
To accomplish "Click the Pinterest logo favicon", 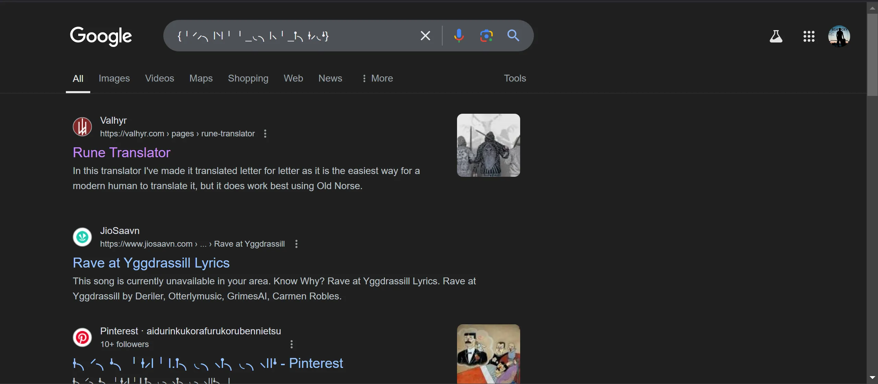I will click(x=82, y=337).
